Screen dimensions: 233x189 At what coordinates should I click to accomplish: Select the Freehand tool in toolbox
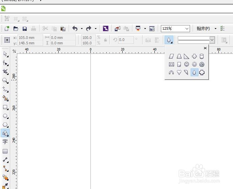(x=5, y=89)
